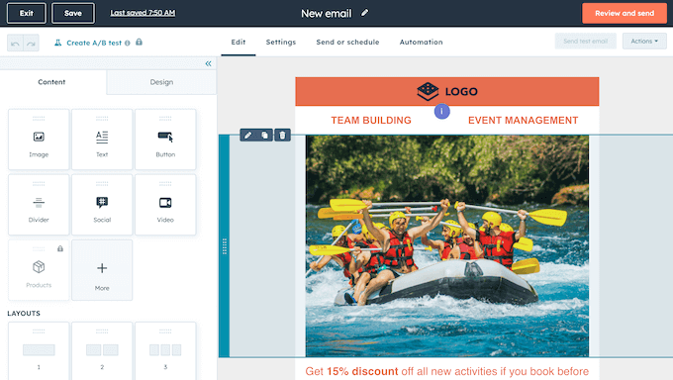The width and height of the screenshot is (673, 380).
Task: Click the section drag handle on left edge
Action: point(225,246)
